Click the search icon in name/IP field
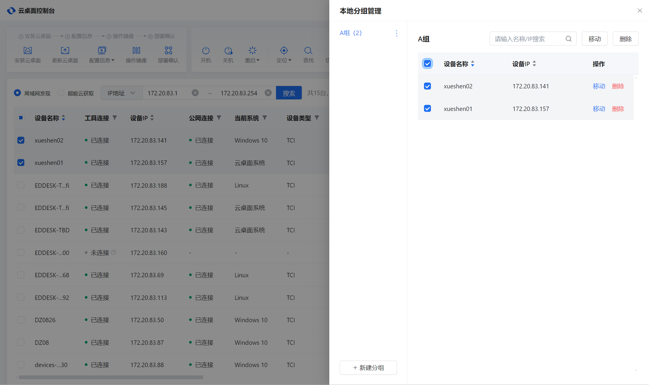 pos(568,39)
